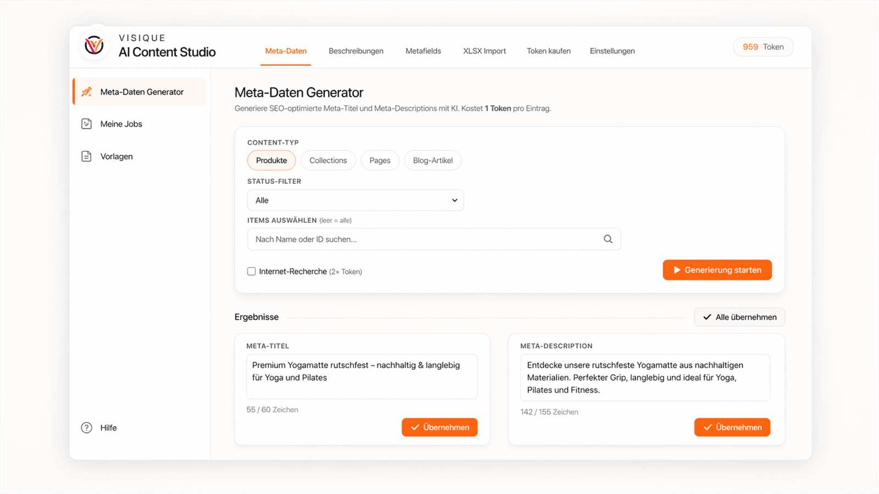Image resolution: width=879 pixels, height=494 pixels.
Task: Click the AI Content Studio title text
Action: pos(167,52)
